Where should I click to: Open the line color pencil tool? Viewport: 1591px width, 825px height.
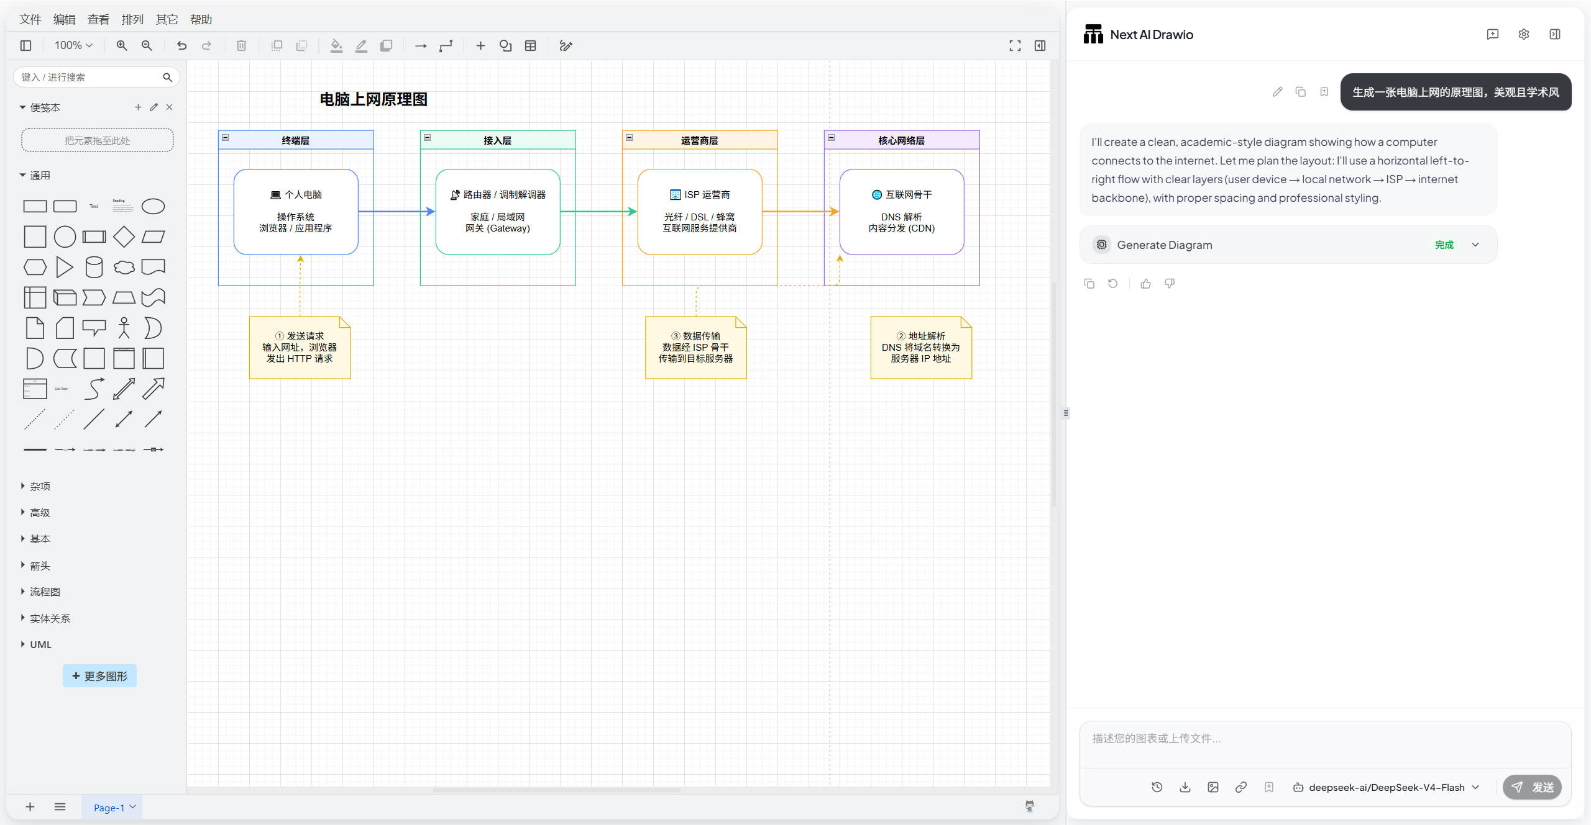pos(361,45)
